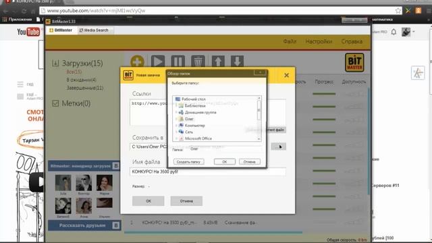Expand the Библиотеки folder node
The image size is (432, 243).
tap(176, 105)
